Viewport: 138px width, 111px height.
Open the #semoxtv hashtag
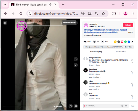point(115,30)
